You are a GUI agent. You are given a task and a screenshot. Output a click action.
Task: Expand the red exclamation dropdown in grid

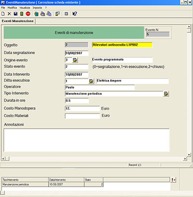point(173,180)
